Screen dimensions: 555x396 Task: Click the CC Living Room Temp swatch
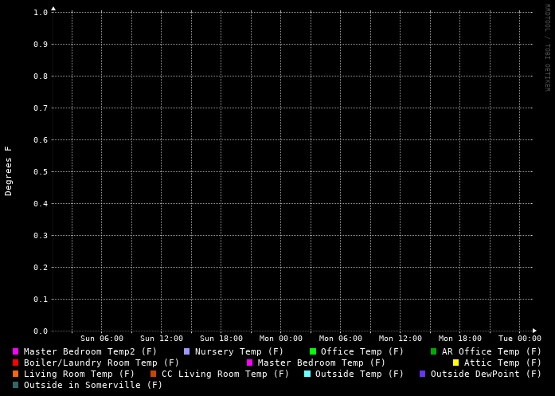tap(153, 374)
